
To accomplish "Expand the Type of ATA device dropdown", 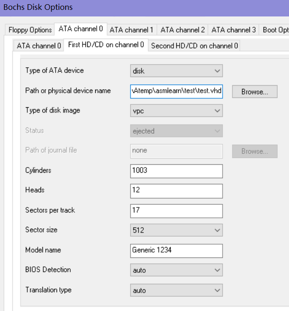I will click(176, 71).
